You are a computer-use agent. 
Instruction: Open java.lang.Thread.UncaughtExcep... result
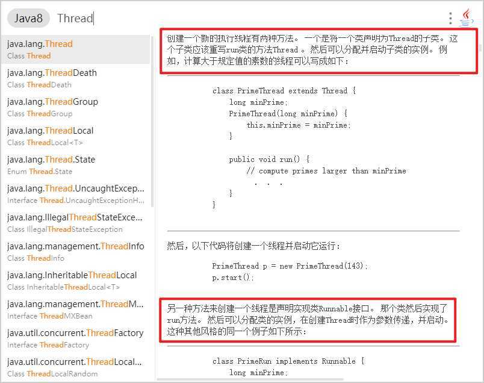point(76,194)
